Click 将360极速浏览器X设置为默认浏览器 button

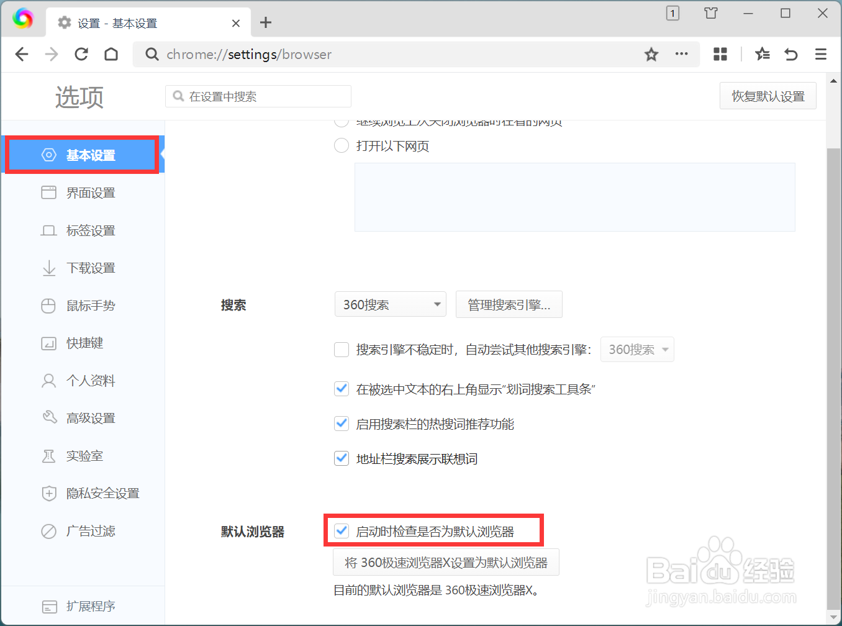(x=446, y=562)
